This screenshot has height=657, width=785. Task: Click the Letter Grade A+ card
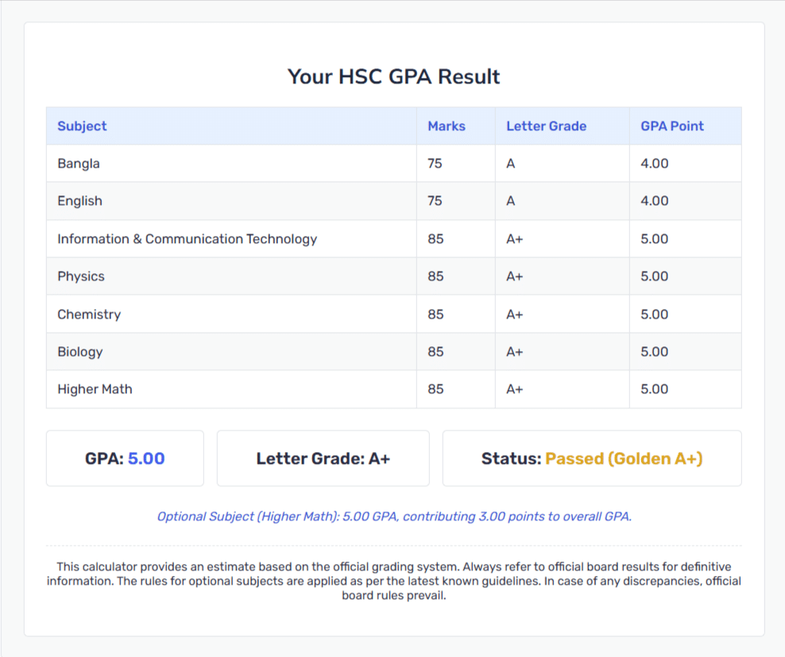coord(323,458)
